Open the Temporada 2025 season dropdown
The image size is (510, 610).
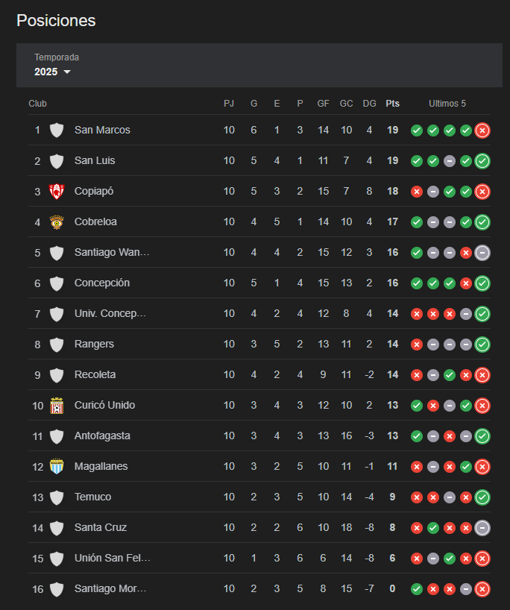(52, 72)
